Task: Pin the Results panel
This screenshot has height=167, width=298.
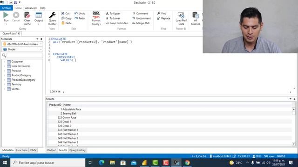Action: click(294, 99)
